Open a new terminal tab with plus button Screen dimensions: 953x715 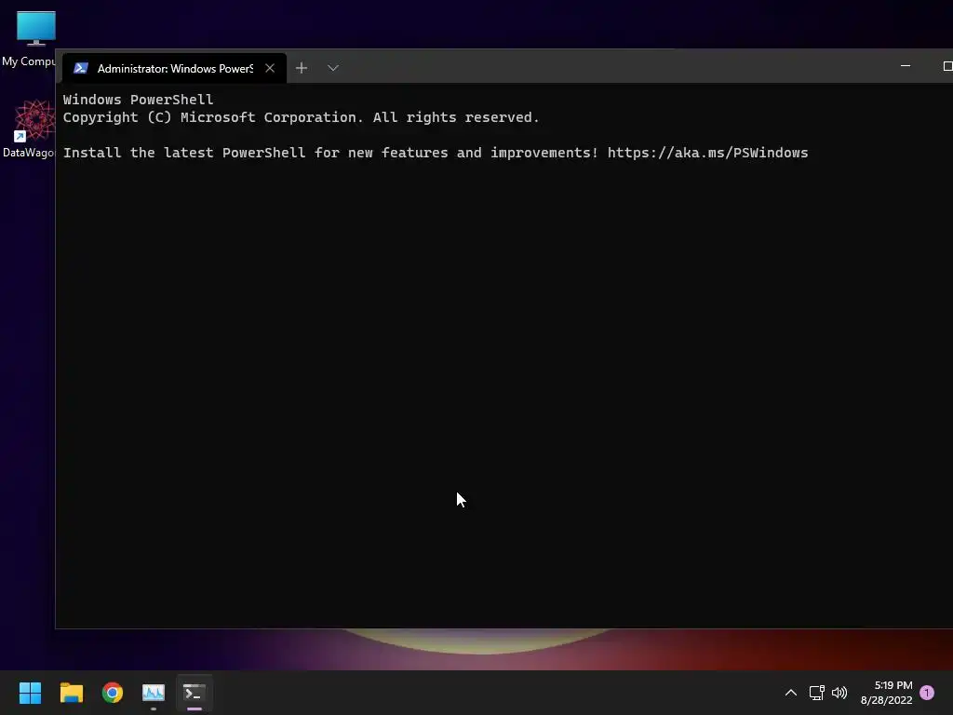click(x=302, y=68)
